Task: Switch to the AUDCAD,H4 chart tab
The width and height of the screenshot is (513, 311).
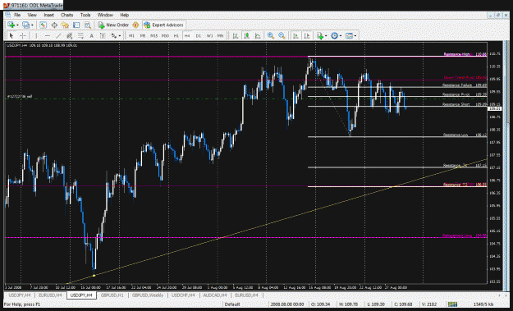Action: pyautogui.click(x=215, y=295)
